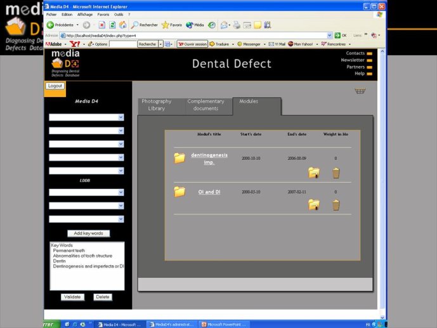Click edit-folder icon in dentinogenesis imp. row

point(314,173)
